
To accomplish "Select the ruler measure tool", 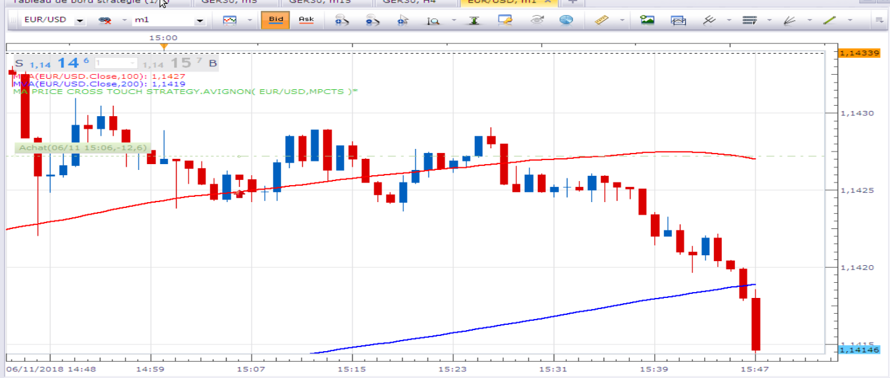I will tap(602, 20).
